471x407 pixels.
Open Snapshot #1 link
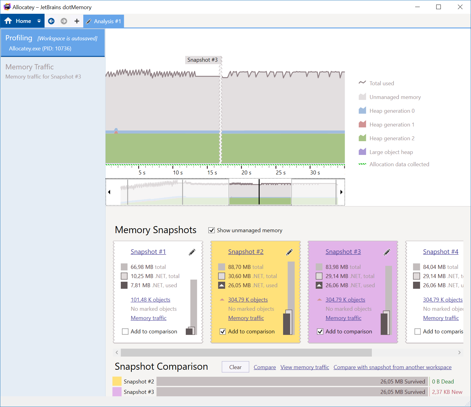tap(148, 252)
